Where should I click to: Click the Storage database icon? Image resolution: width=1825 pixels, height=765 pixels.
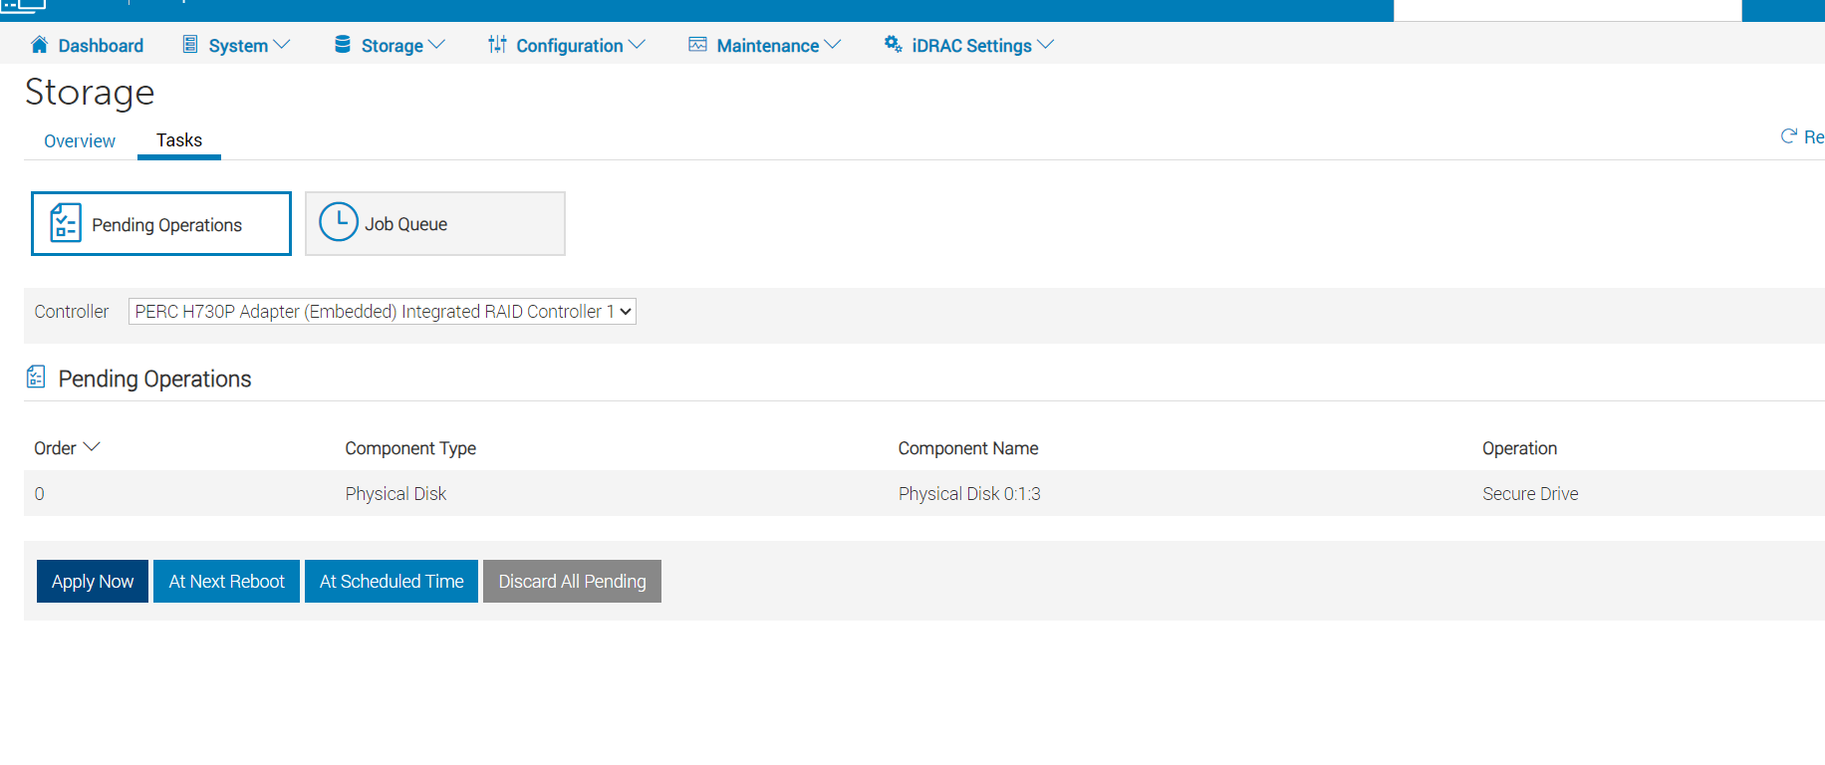click(343, 45)
